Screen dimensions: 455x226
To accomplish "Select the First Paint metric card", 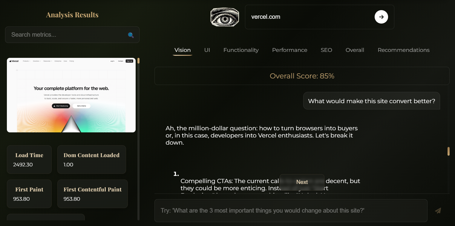I will coord(29,194).
